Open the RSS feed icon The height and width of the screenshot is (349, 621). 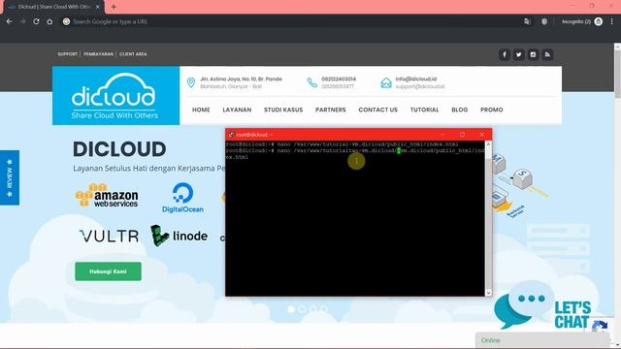[547, 54]
